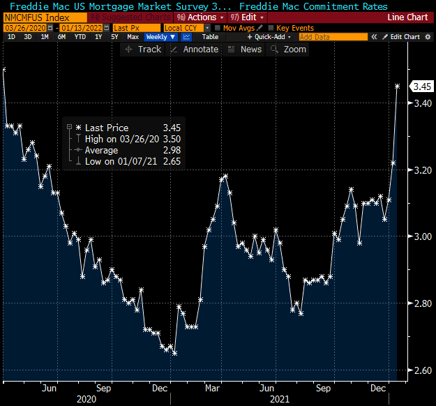Open the end date calendar picker icon

tap(107, 28)
